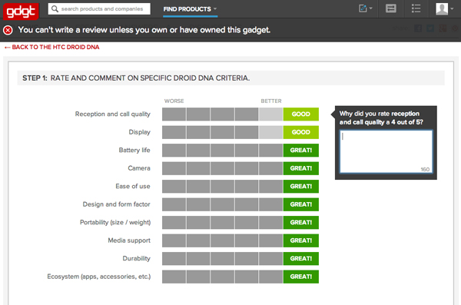Click the reception and call quality comment box
The height and width of the screenshot is (305, 461).
coord(386,152)
